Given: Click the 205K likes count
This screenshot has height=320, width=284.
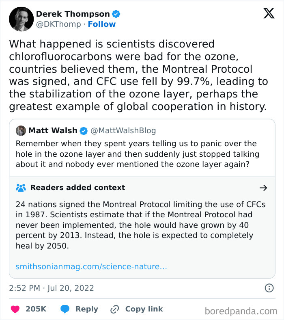Looking at the screenshot, I should click(x=36, y=309).
